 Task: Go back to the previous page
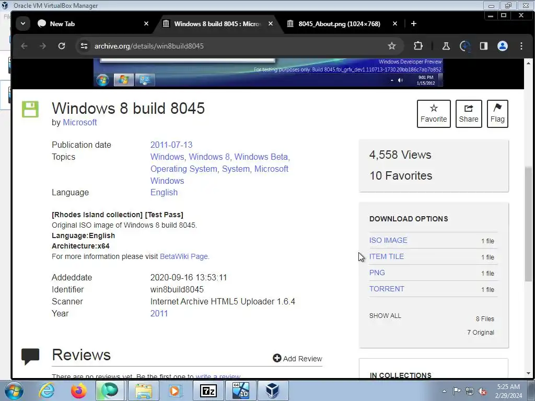pyautogui.click(x=24, y=46)
